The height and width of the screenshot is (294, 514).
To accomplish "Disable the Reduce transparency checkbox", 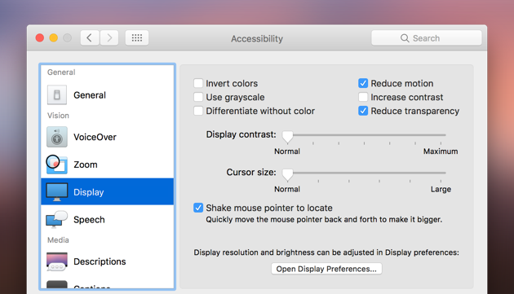I will (363, 111).
